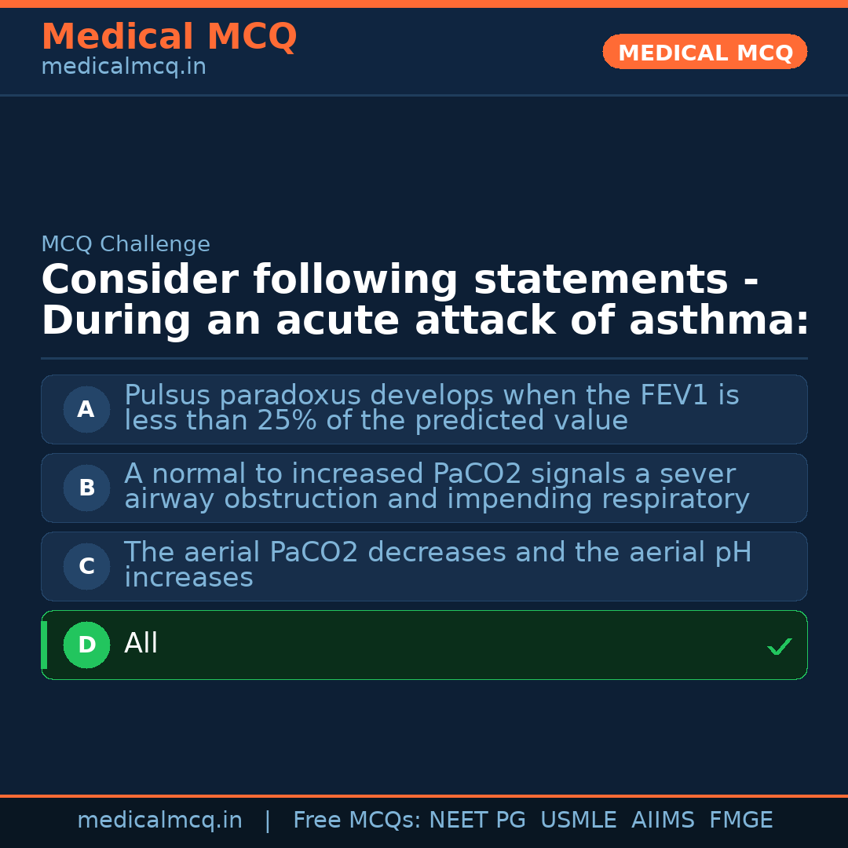Click the green checkmark on the All option
848x848 pixels.
pos(779,646)
